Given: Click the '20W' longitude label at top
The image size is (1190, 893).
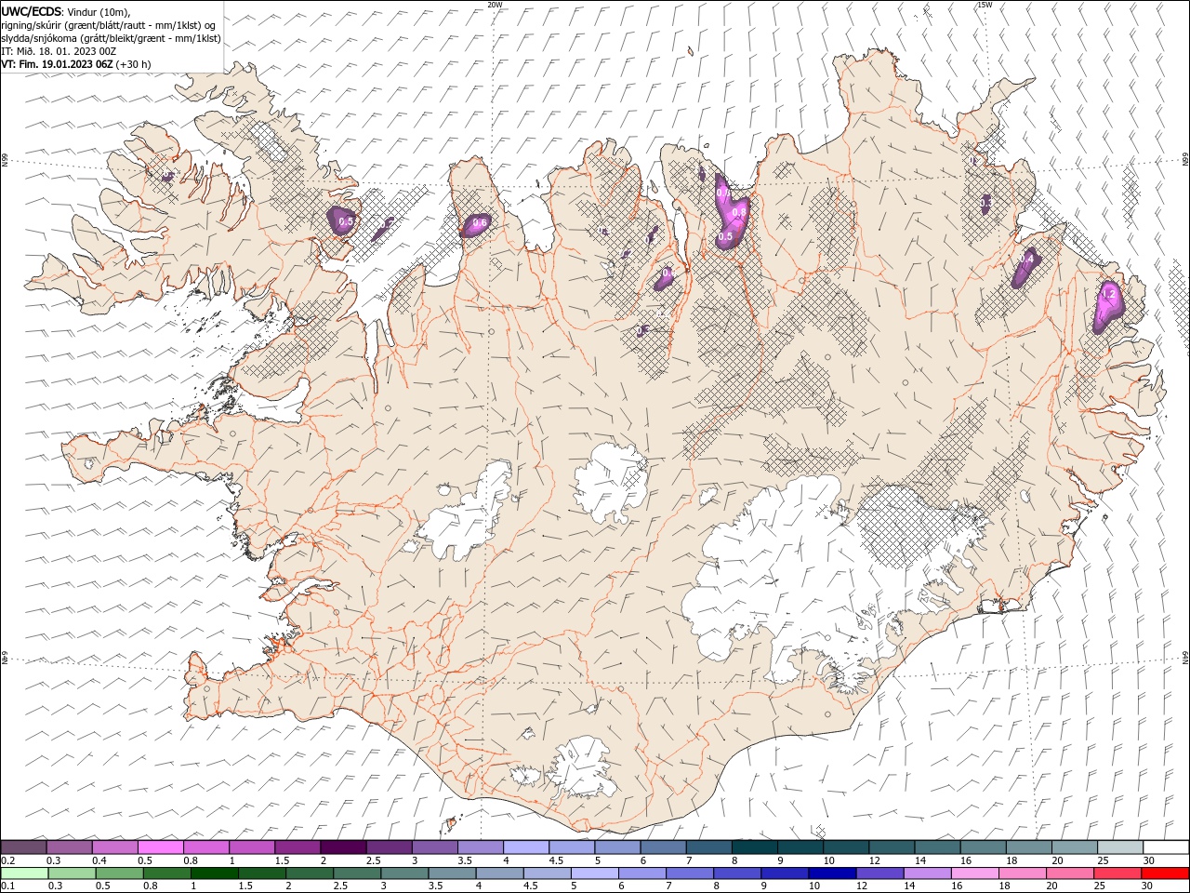Looking at the screenshot, I should point(495,5).
